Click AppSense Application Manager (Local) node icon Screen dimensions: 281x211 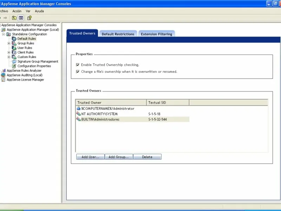click(x=4, y=30)
